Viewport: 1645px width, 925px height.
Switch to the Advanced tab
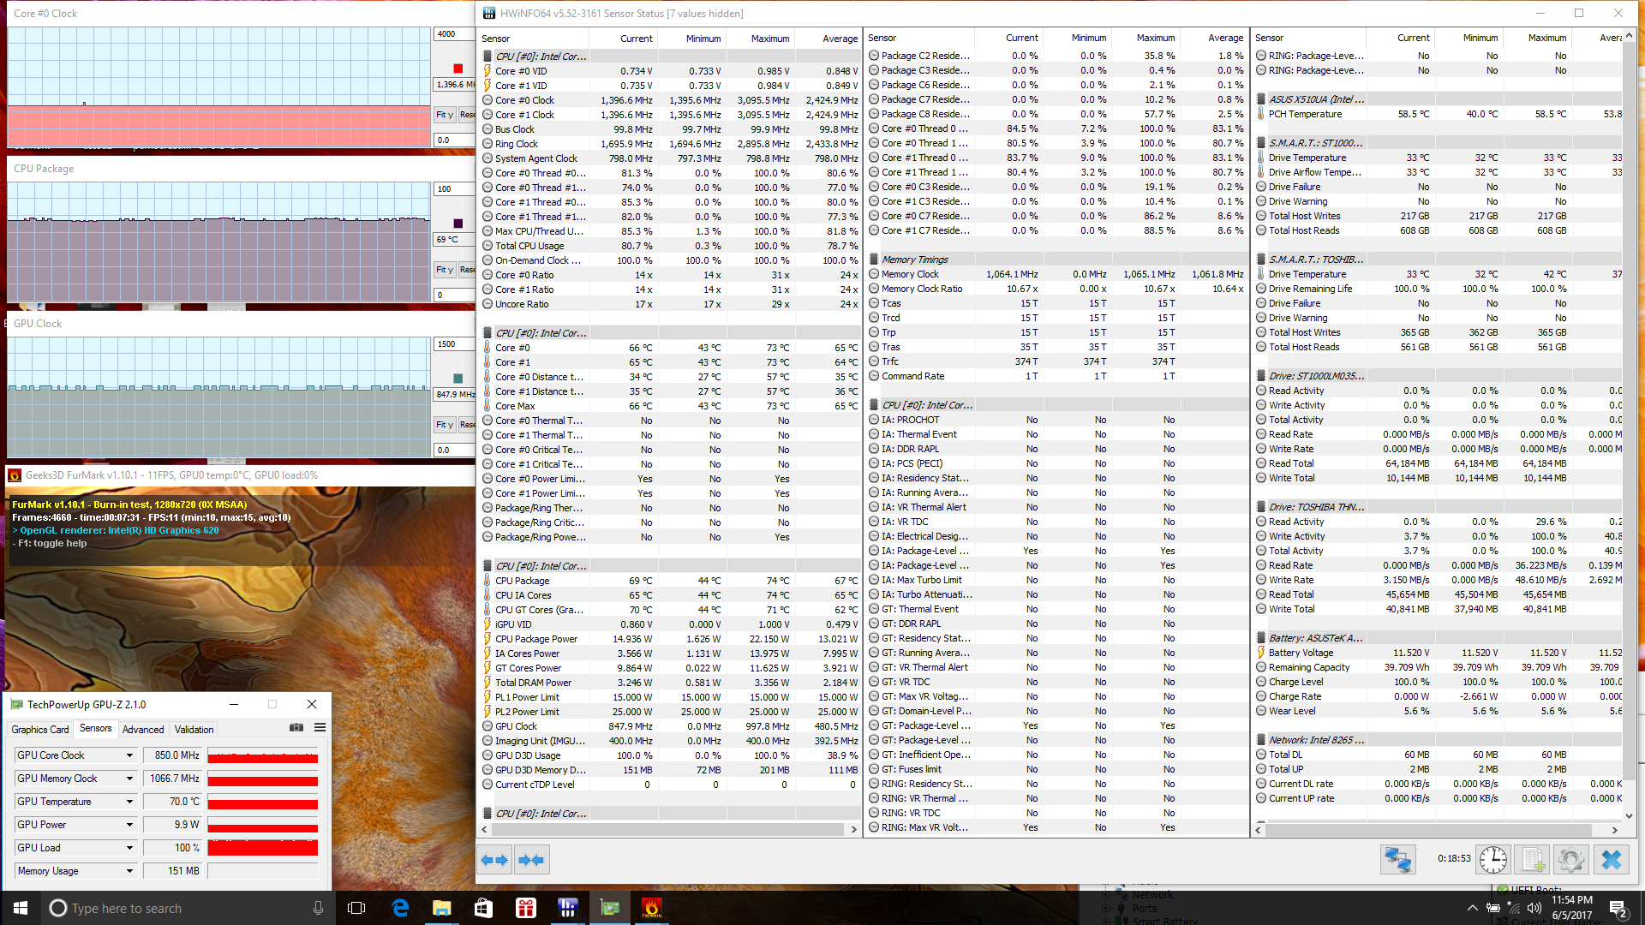coord(143,730)
